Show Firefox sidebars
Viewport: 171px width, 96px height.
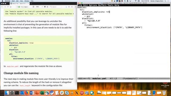tap(72, 7)
